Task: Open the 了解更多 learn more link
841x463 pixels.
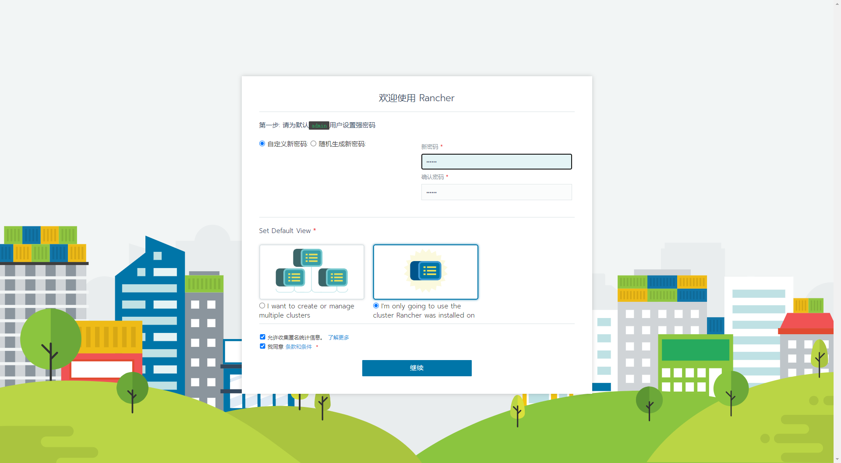Action: (339, 337)
